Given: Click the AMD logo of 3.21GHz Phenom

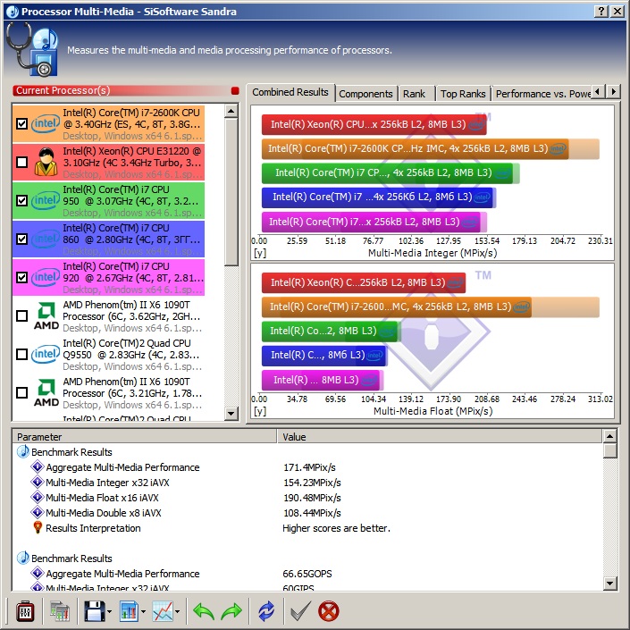Looking at the screenshot, I should tap(46, 392).
